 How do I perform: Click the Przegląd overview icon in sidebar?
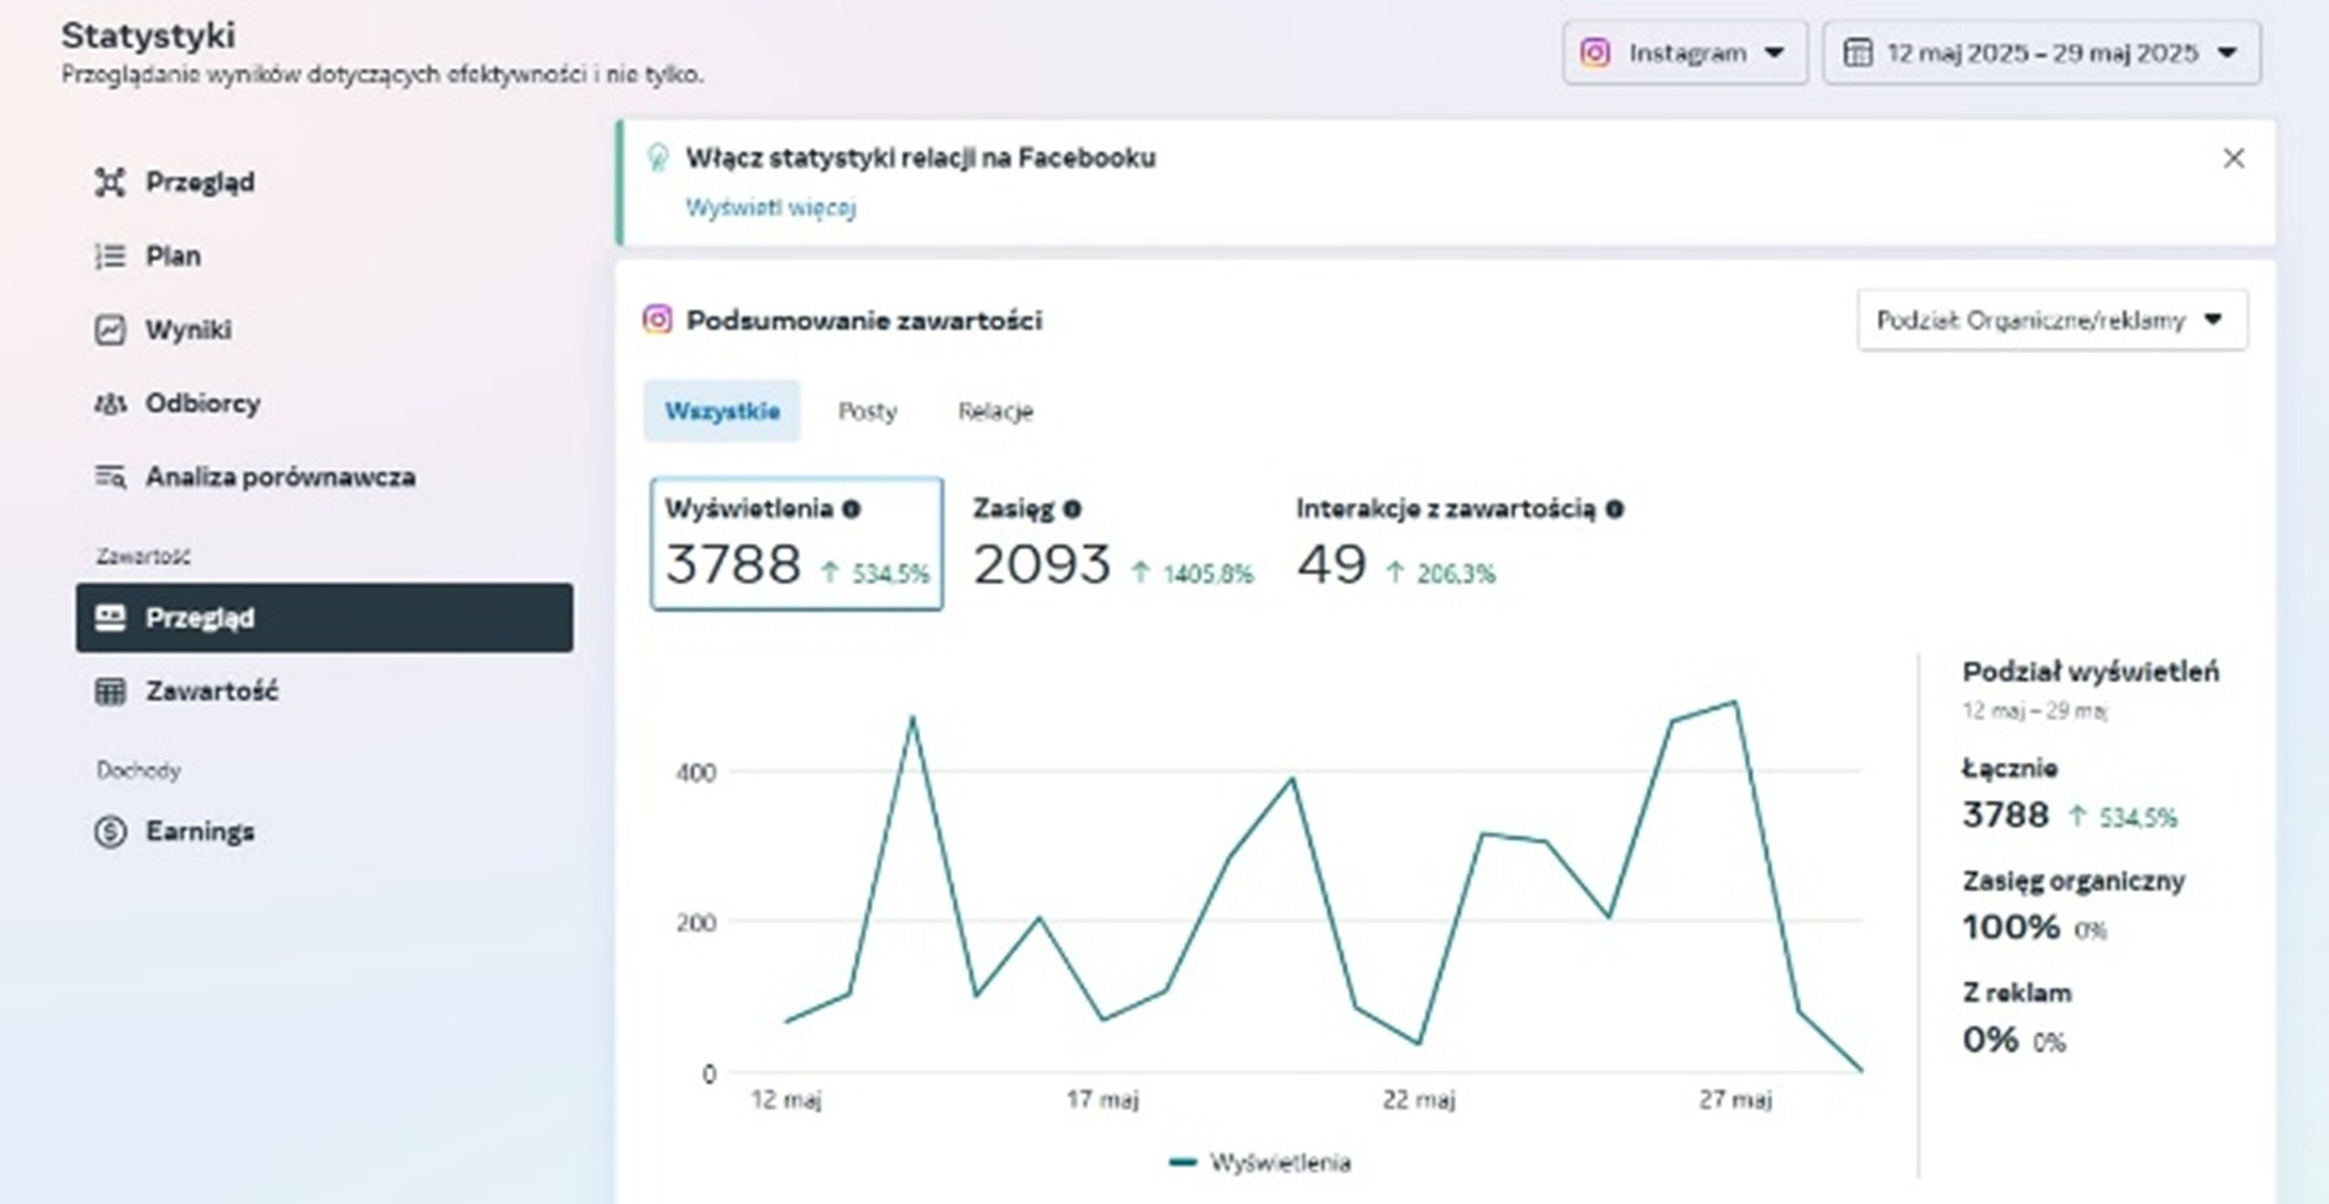[x=109, y=182]
